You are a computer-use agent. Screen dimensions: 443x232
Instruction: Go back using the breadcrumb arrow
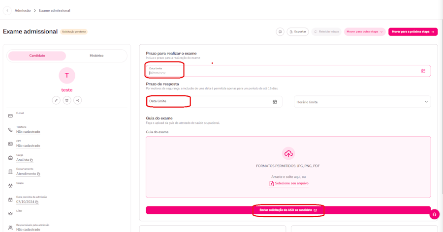pos(7,10)
